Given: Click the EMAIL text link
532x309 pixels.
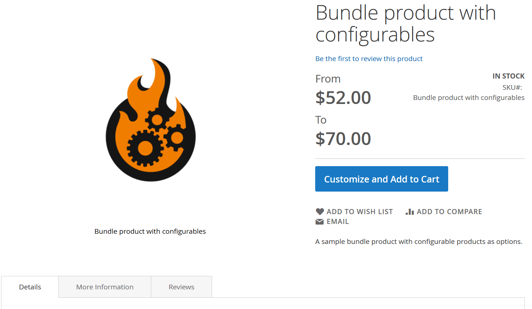Looking at the screenshot, I should (x=338, y=222).
